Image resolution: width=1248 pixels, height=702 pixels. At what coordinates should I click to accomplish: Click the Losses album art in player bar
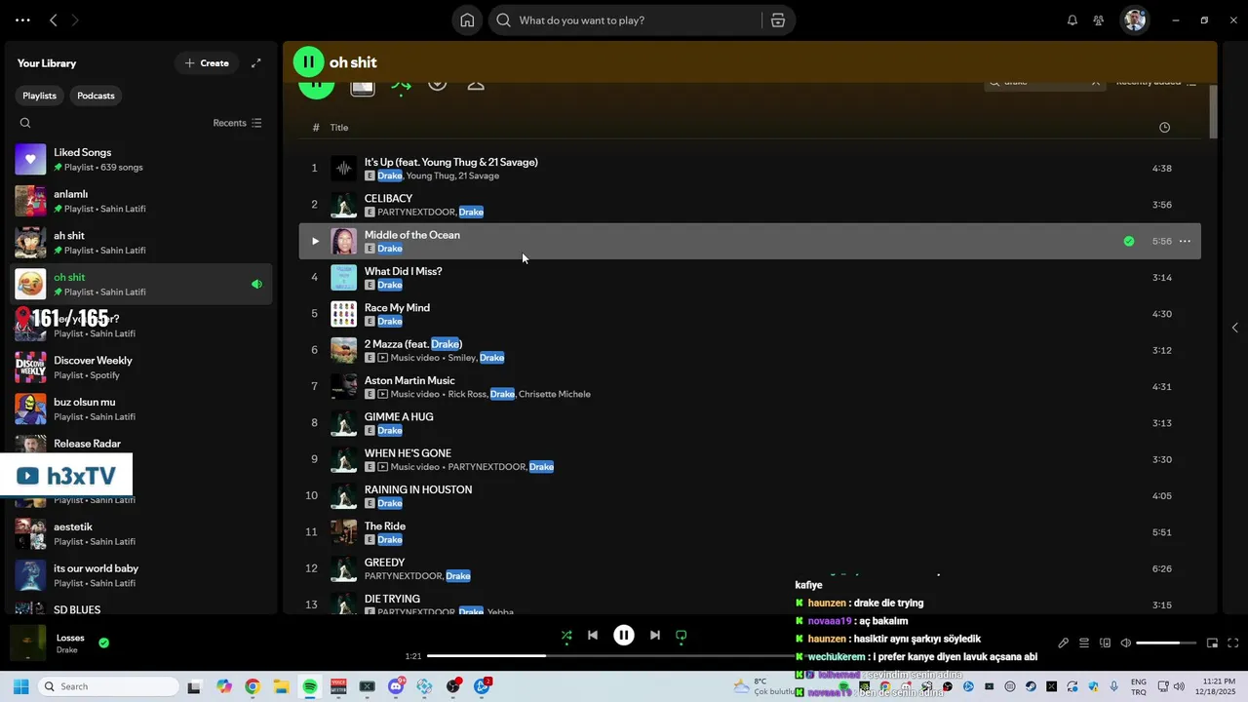[28, 643]
